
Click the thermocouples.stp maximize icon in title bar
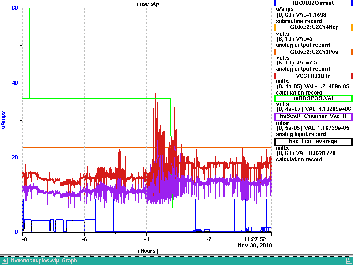coord(349,261)
